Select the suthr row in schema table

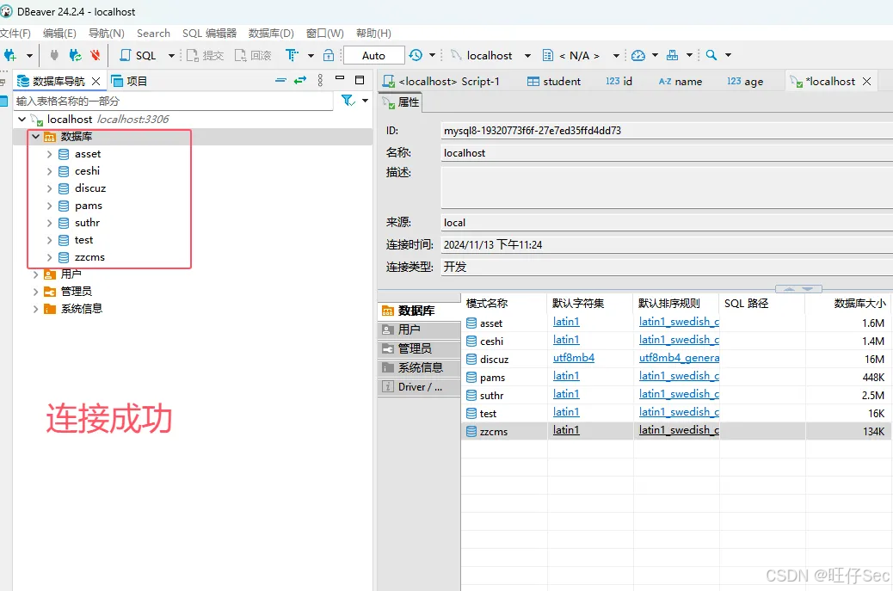coord(677,395)
